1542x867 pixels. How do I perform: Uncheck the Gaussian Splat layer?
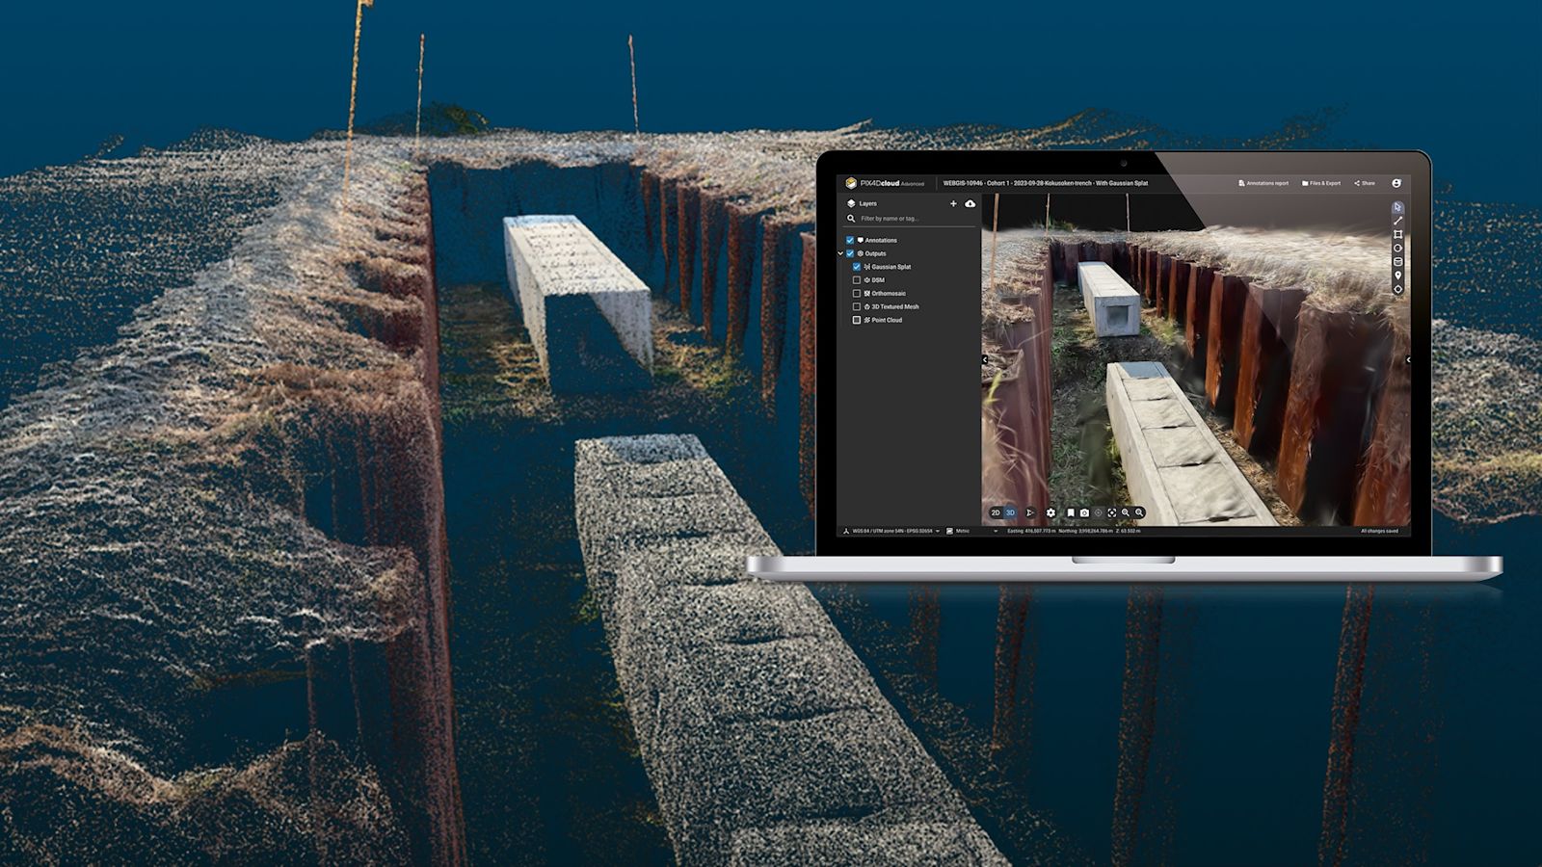(x=856, y=267)
